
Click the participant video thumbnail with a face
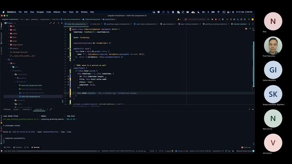pos(273,46)
